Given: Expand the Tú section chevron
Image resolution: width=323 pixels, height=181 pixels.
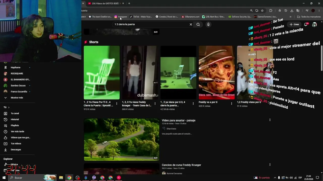Looking at the screenshot, I should tap(9, 107).
